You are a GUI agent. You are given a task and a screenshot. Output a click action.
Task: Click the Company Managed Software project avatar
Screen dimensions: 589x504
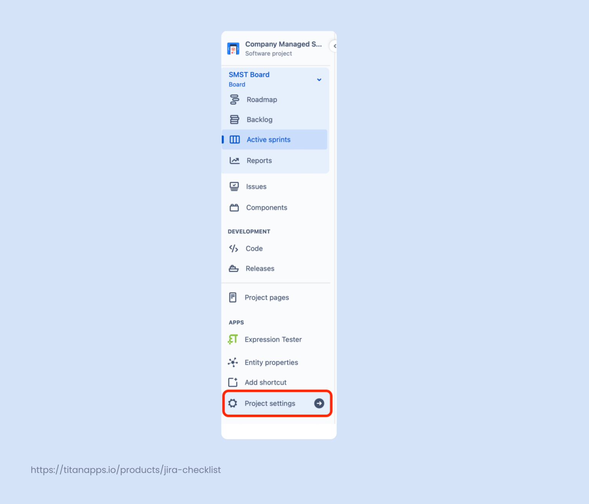click(x=233, y=48)
